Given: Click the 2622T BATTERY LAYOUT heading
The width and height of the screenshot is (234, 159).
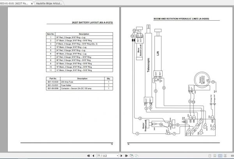Looking at the screenshot, I should 92,23.
